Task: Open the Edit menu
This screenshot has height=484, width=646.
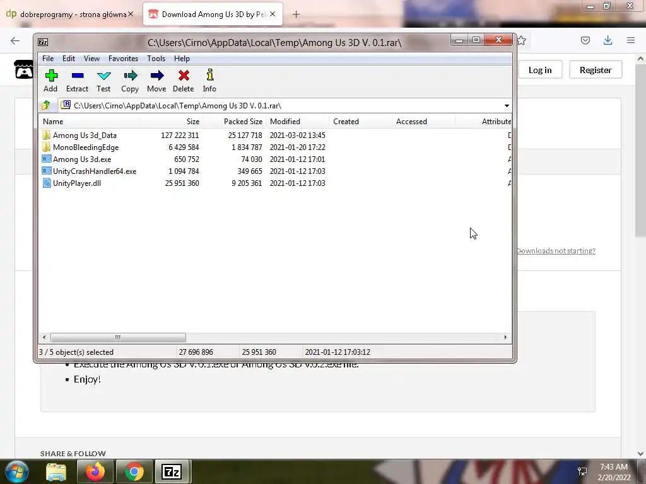Action: click(x=69, y=59)
